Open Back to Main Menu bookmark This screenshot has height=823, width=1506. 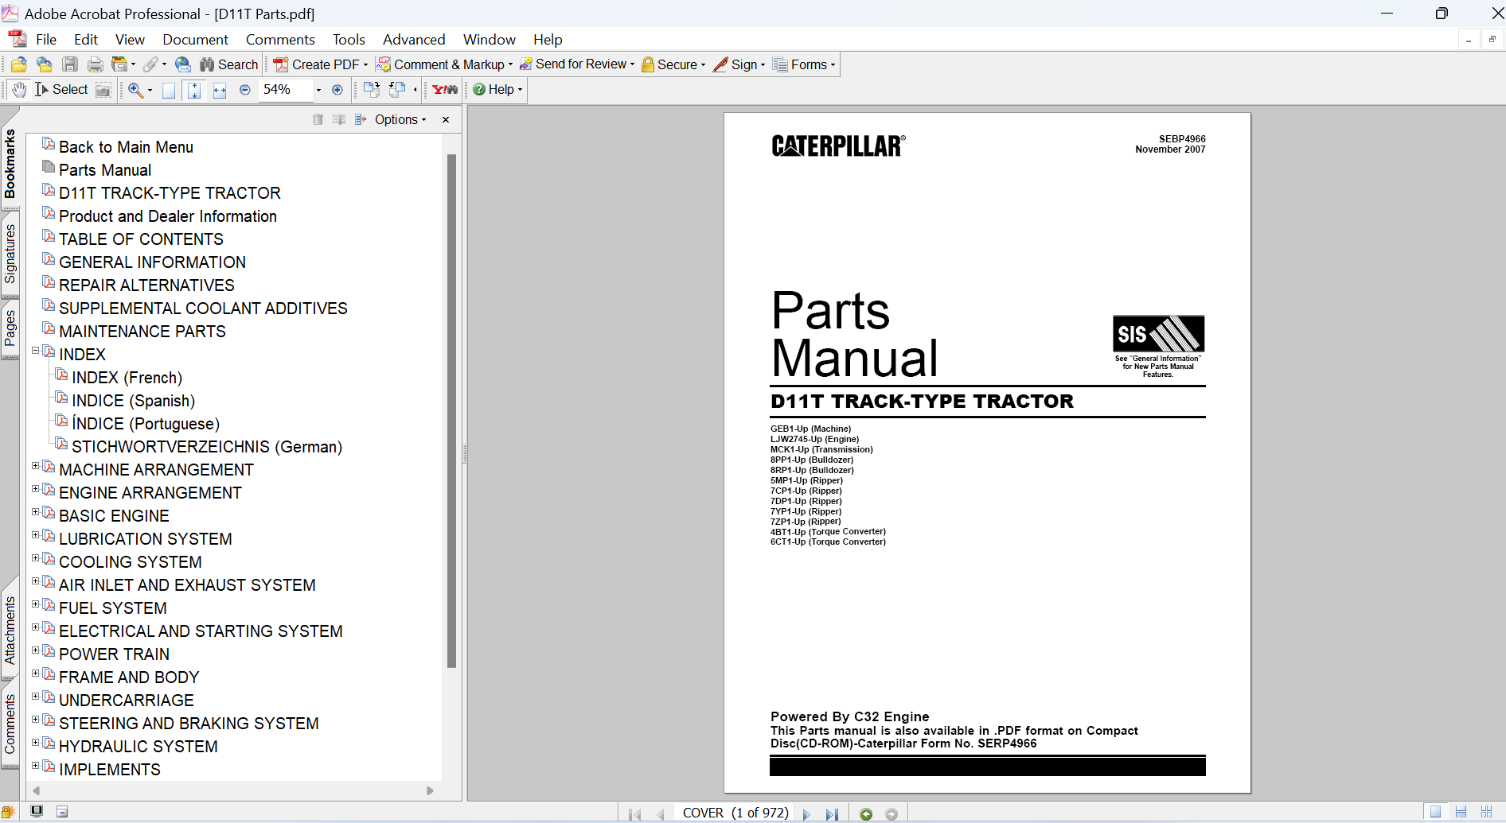pos(126,147)
